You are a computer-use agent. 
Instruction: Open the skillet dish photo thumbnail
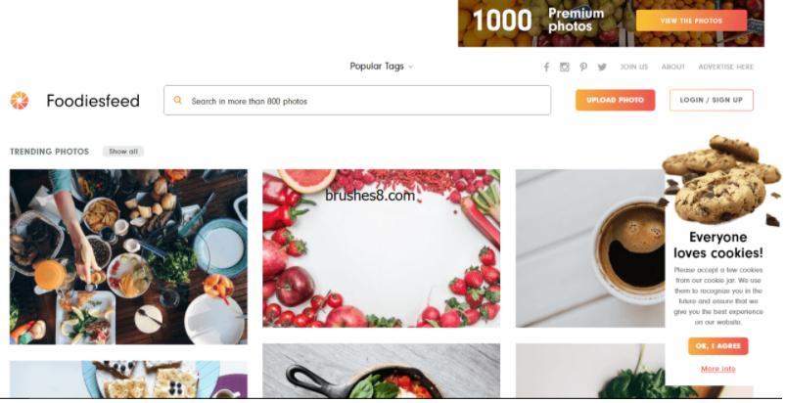point(381,371)
